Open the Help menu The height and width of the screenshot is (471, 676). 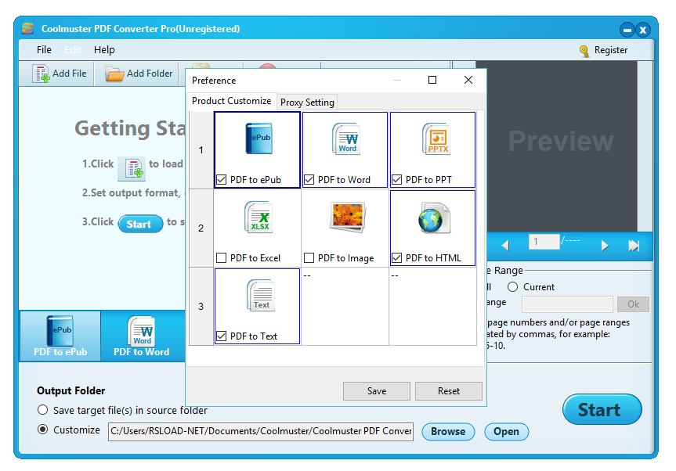pos(104,50)
